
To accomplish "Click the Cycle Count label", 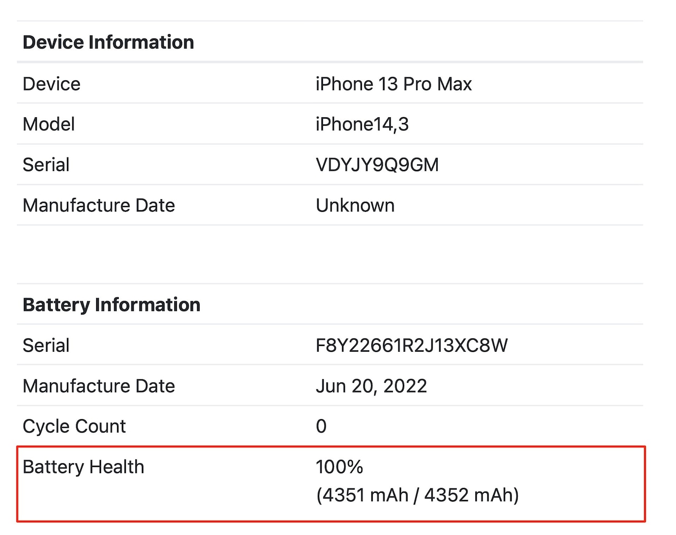I will tap(74, 426).
